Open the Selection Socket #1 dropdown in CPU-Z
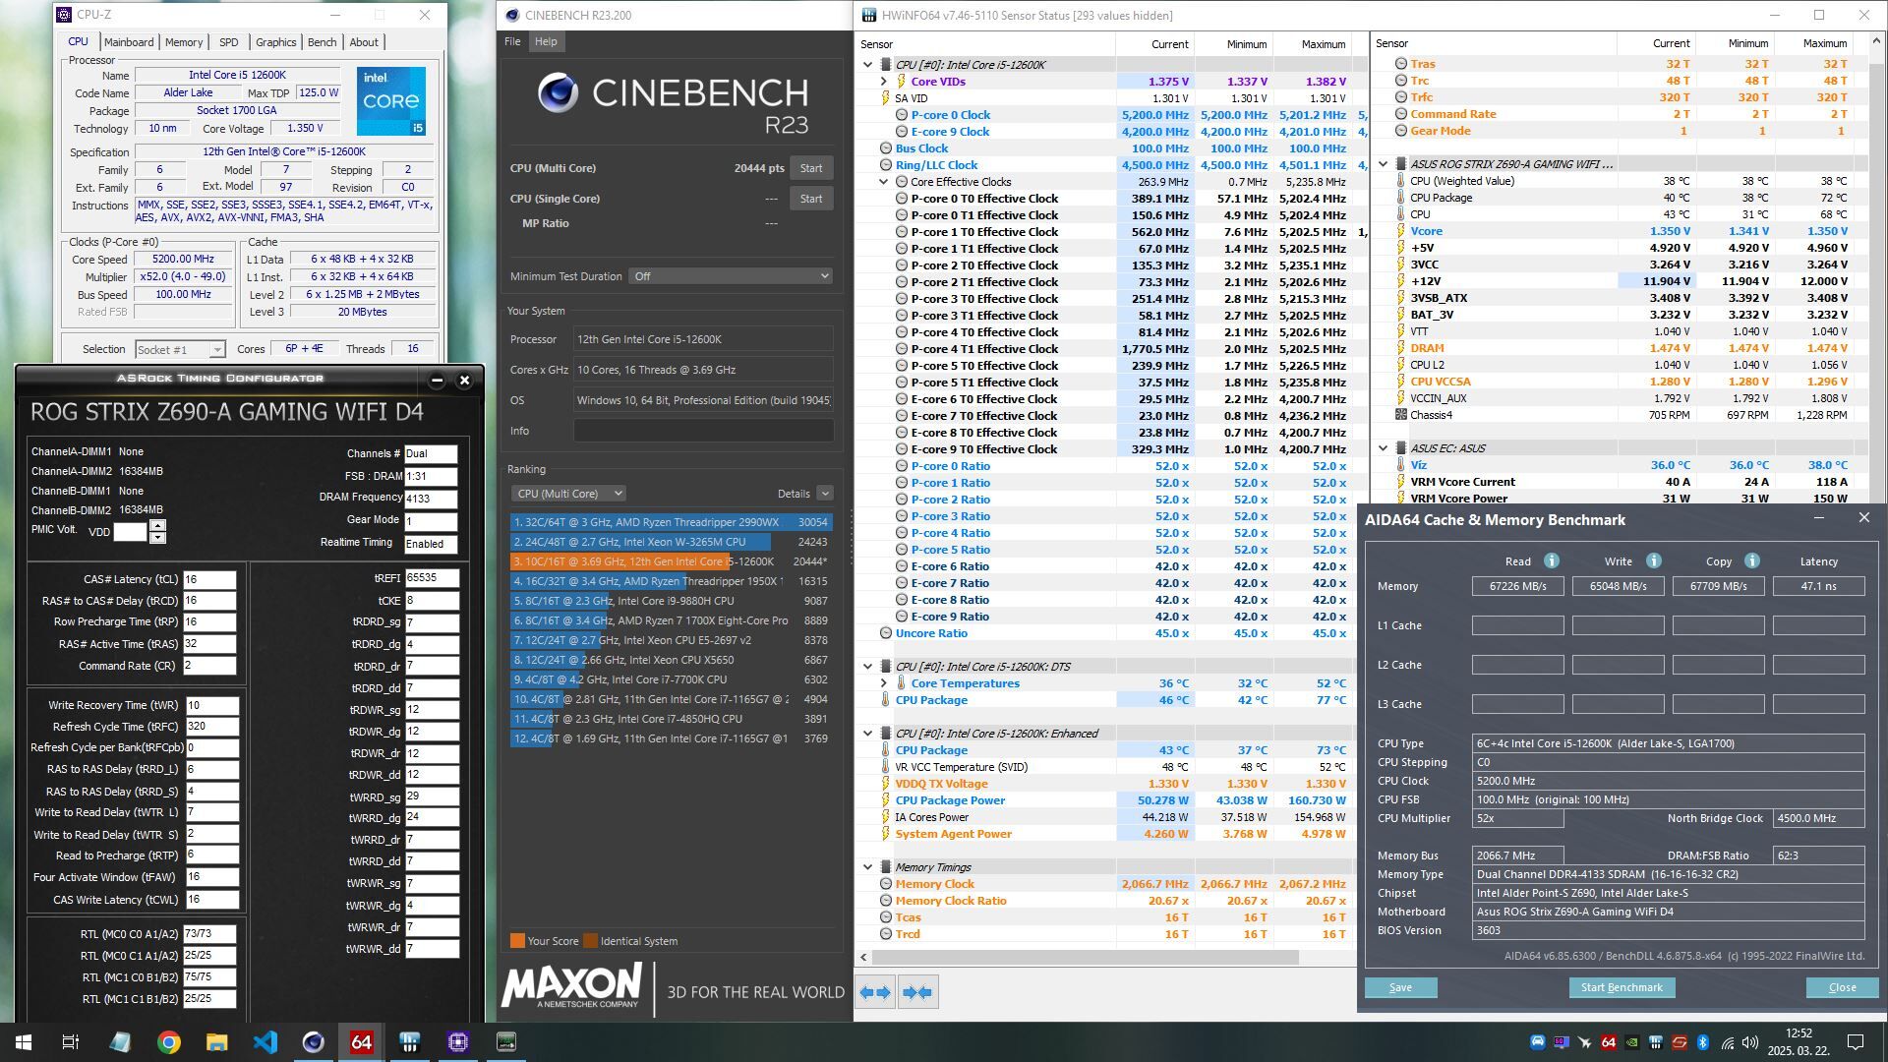Viewport: 1888px width, 1062px height. click(180, 349)
